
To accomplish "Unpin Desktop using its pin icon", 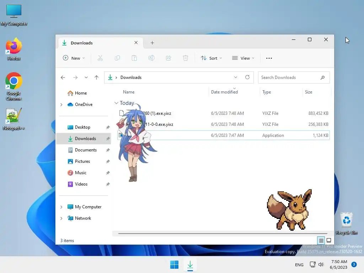I will coord(108,127).
